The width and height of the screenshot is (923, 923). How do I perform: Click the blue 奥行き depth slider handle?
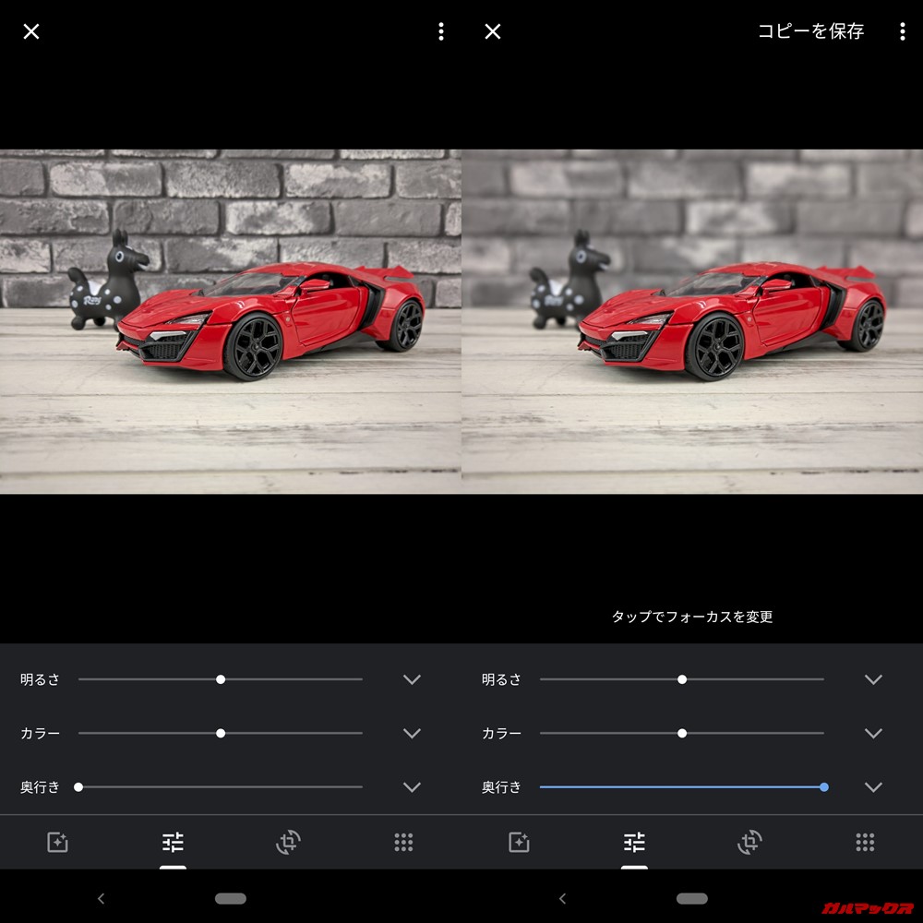(x=823, y=787)
